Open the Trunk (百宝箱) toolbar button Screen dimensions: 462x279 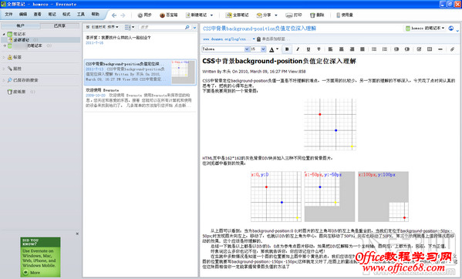pos(169,15)
